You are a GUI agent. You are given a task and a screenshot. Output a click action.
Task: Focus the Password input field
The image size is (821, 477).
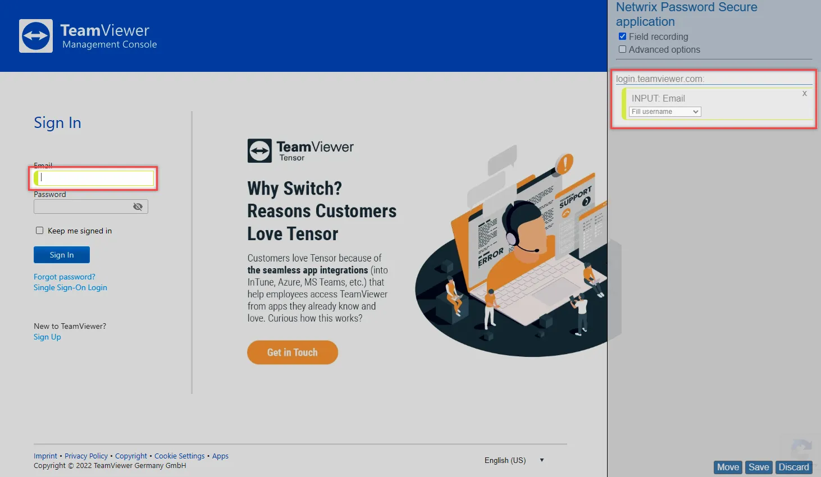[91, 207]
